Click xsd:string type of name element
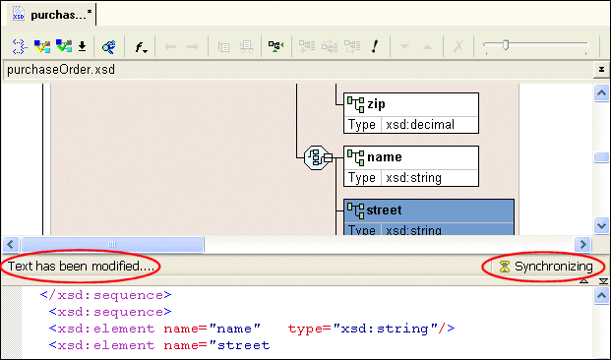This screenshot has height=360, width=611. [413, 178]
